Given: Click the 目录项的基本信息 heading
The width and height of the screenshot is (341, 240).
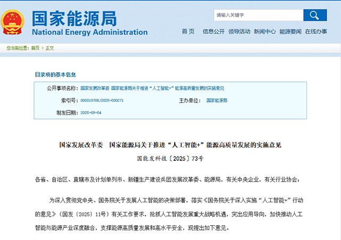Looking at the screenshot, I should [x=55, y=74].
